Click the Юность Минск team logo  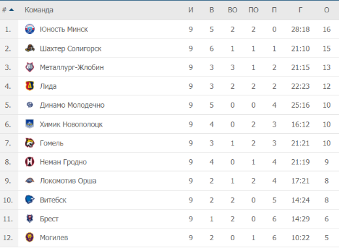(x=29, y=29)
